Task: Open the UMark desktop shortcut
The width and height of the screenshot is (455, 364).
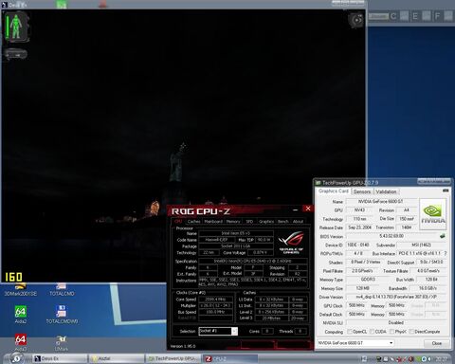Action: click(62, 343)
